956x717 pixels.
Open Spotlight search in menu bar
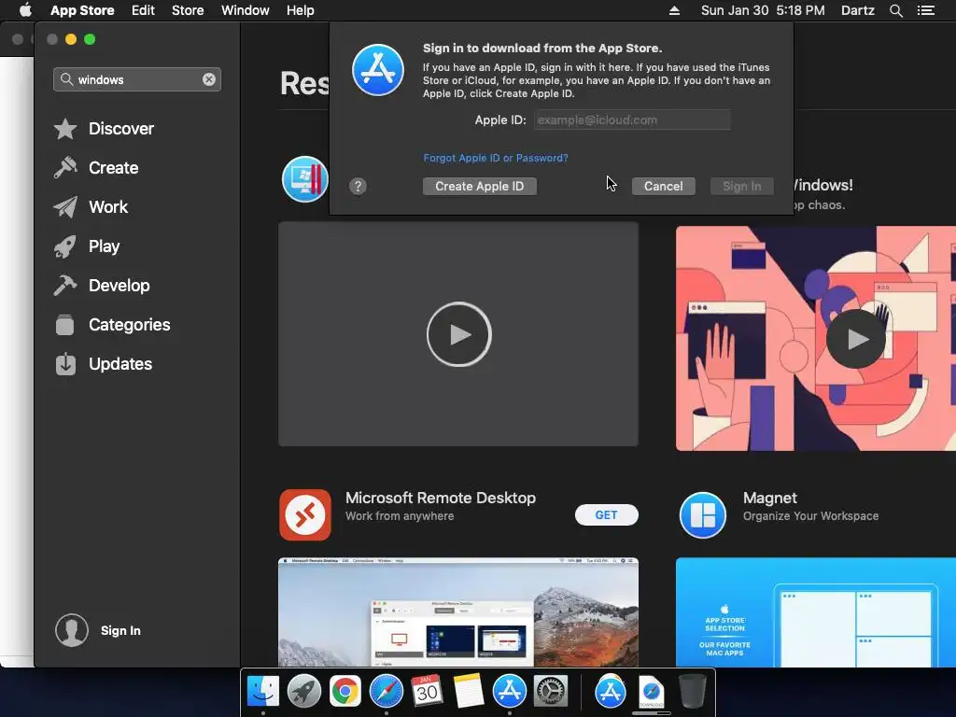(895, 10)
